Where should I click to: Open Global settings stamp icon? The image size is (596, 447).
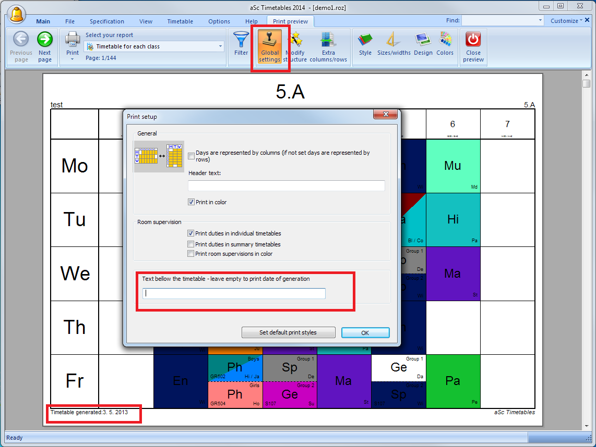coord(270,41)
